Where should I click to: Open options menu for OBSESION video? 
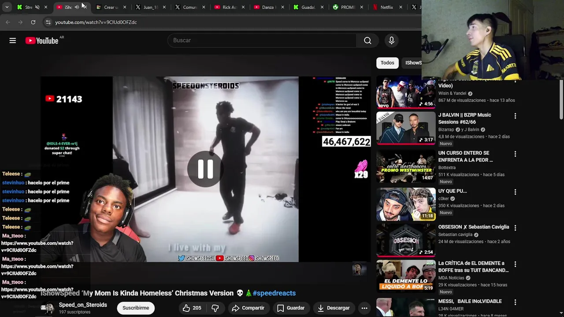tap(515, 228)
